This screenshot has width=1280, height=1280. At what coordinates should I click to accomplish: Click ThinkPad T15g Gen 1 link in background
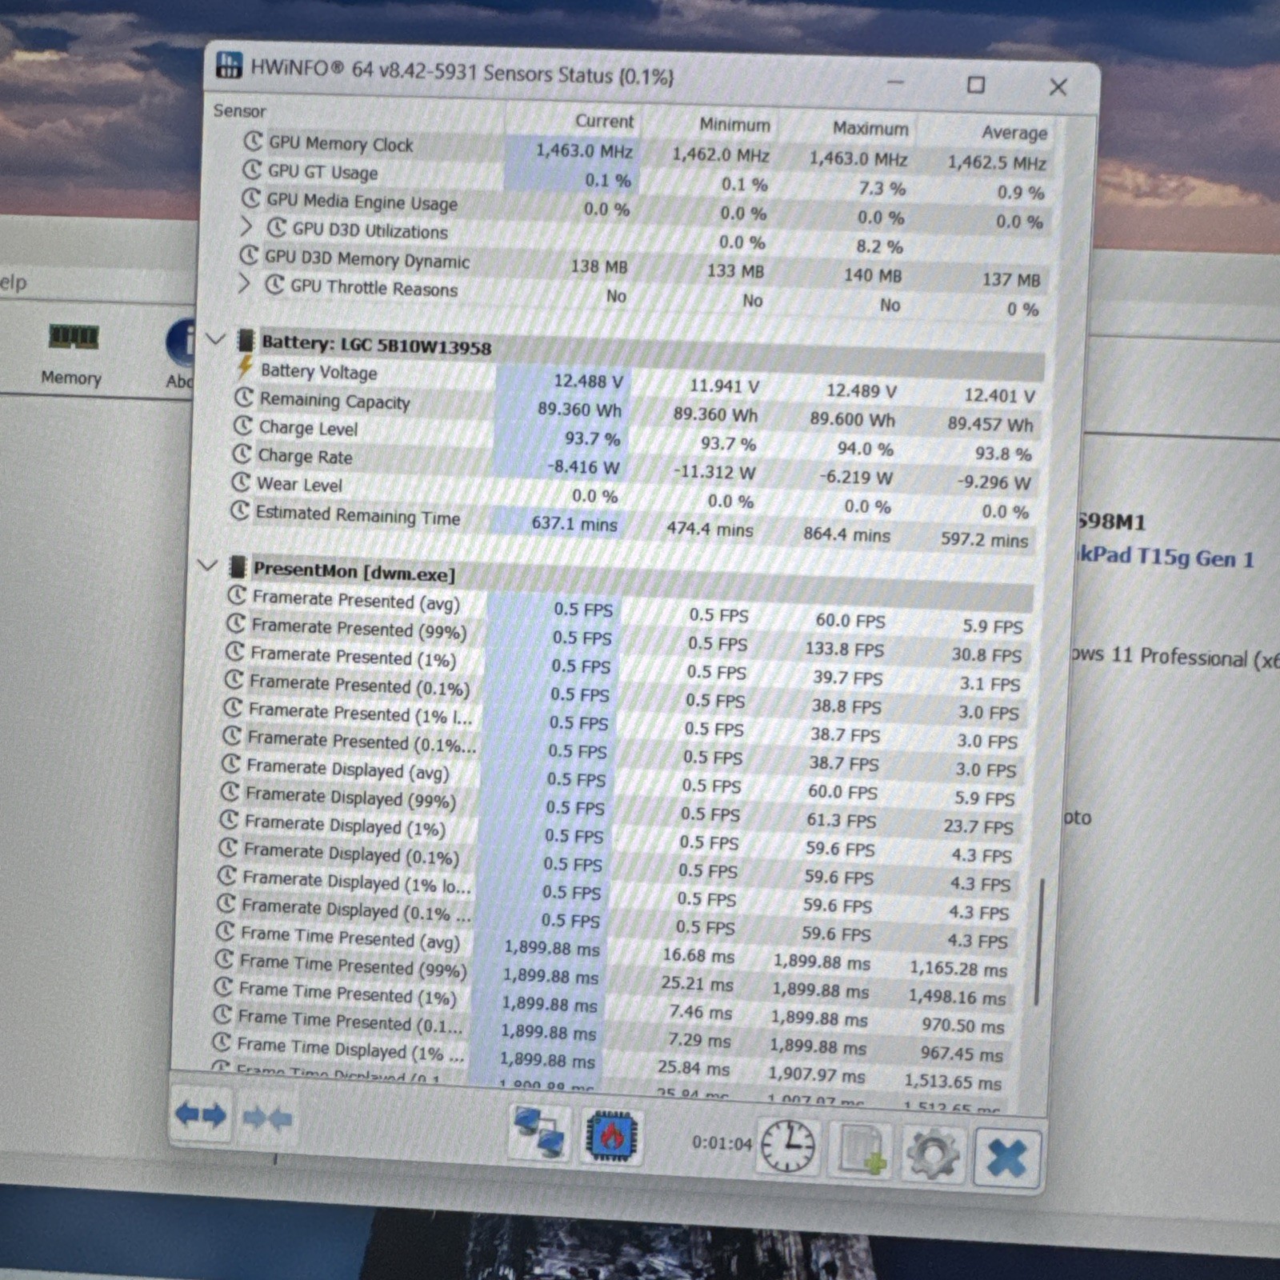[x=1166, y=557]
